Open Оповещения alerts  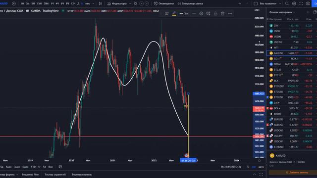(164, 3)
